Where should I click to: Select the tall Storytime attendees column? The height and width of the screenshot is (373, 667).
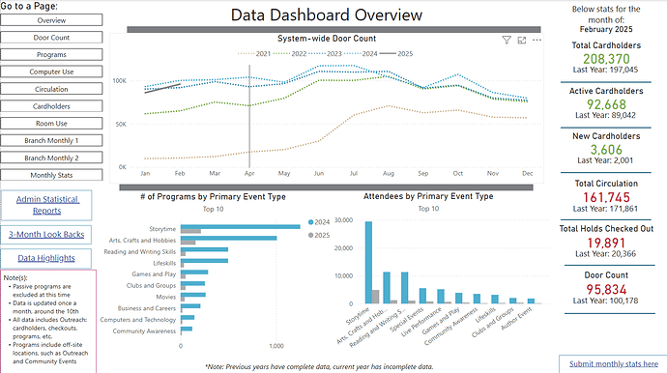[x=369, y=263]
